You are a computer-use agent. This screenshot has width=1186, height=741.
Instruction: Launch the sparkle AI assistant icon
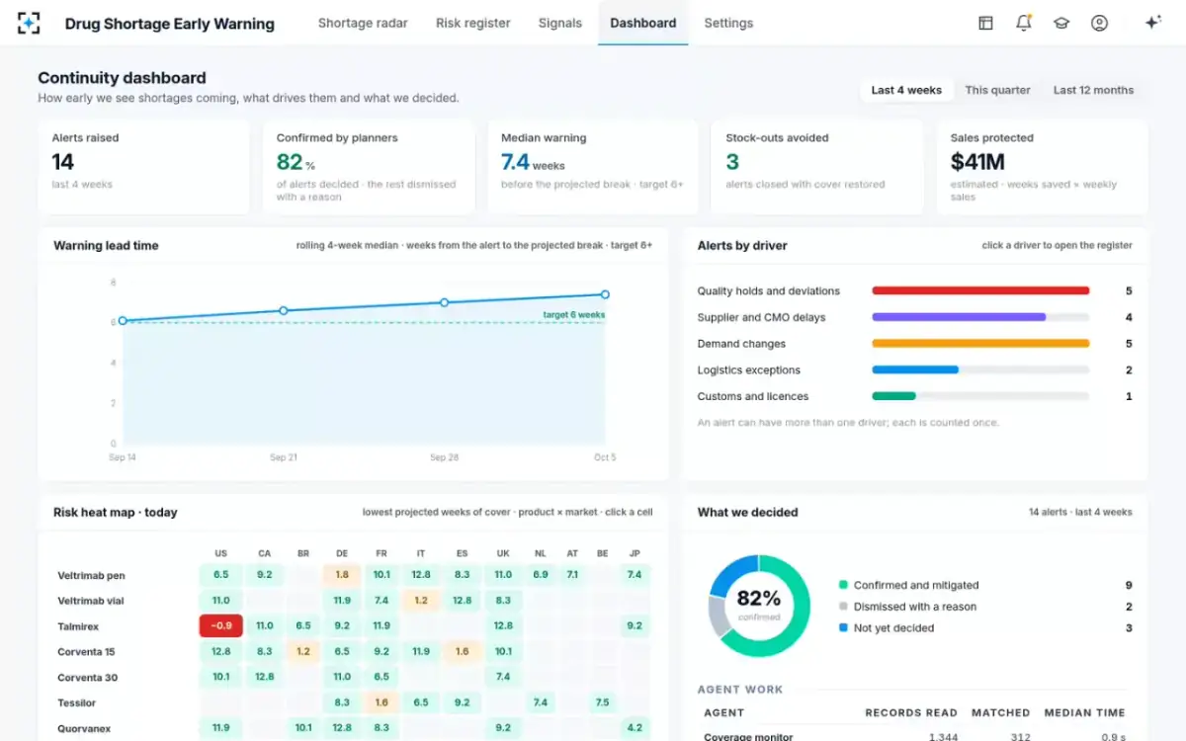(x=1152, y=23)
